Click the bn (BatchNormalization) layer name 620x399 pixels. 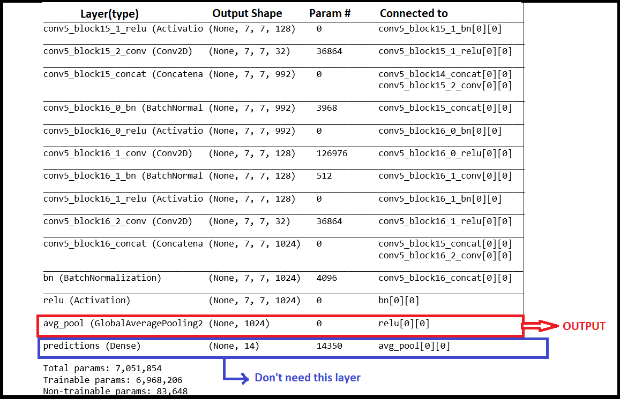[x=102, y=278]
